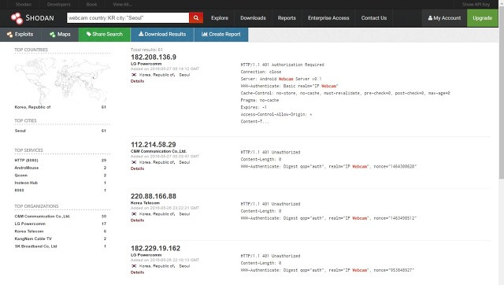504x285 pixels.
Task: Open the Explore menu item
Action: click(x=220, y=18)
